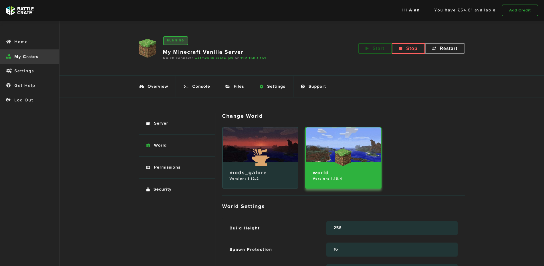This screenshot has width=544, height=266.
Task: Click the Console prompt icon
Action: (x=186, y=87)
